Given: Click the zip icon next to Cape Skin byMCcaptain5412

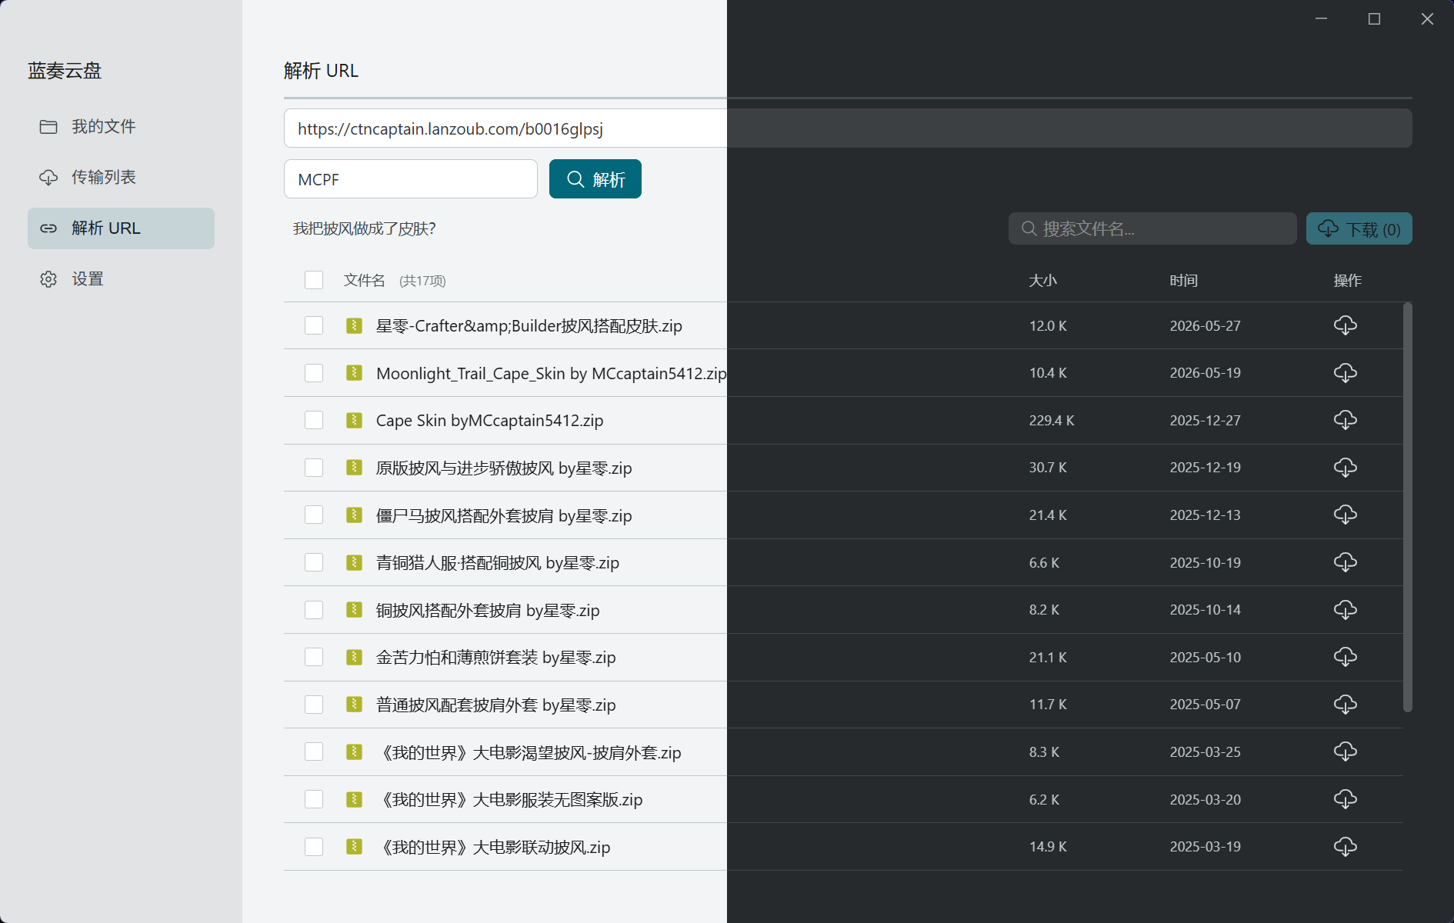Looking at the screenshot, I should (354, 420).
